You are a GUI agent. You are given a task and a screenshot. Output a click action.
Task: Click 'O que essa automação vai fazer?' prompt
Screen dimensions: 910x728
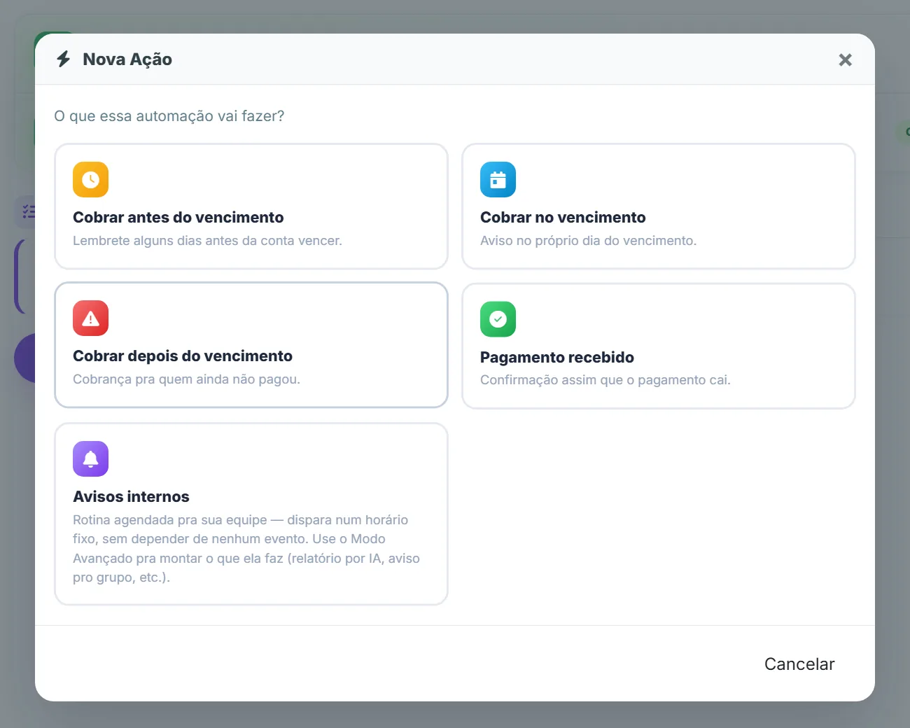click(x=169, y=115)
